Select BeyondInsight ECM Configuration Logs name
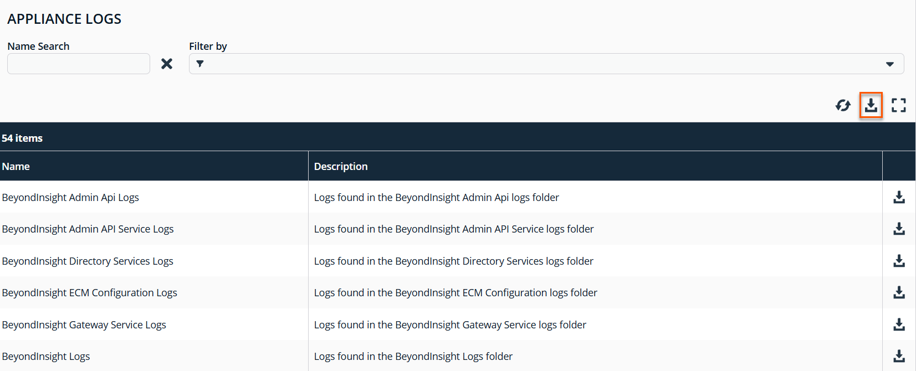The height and width of the screenshot is (371, 916). [x=89, y=293]
